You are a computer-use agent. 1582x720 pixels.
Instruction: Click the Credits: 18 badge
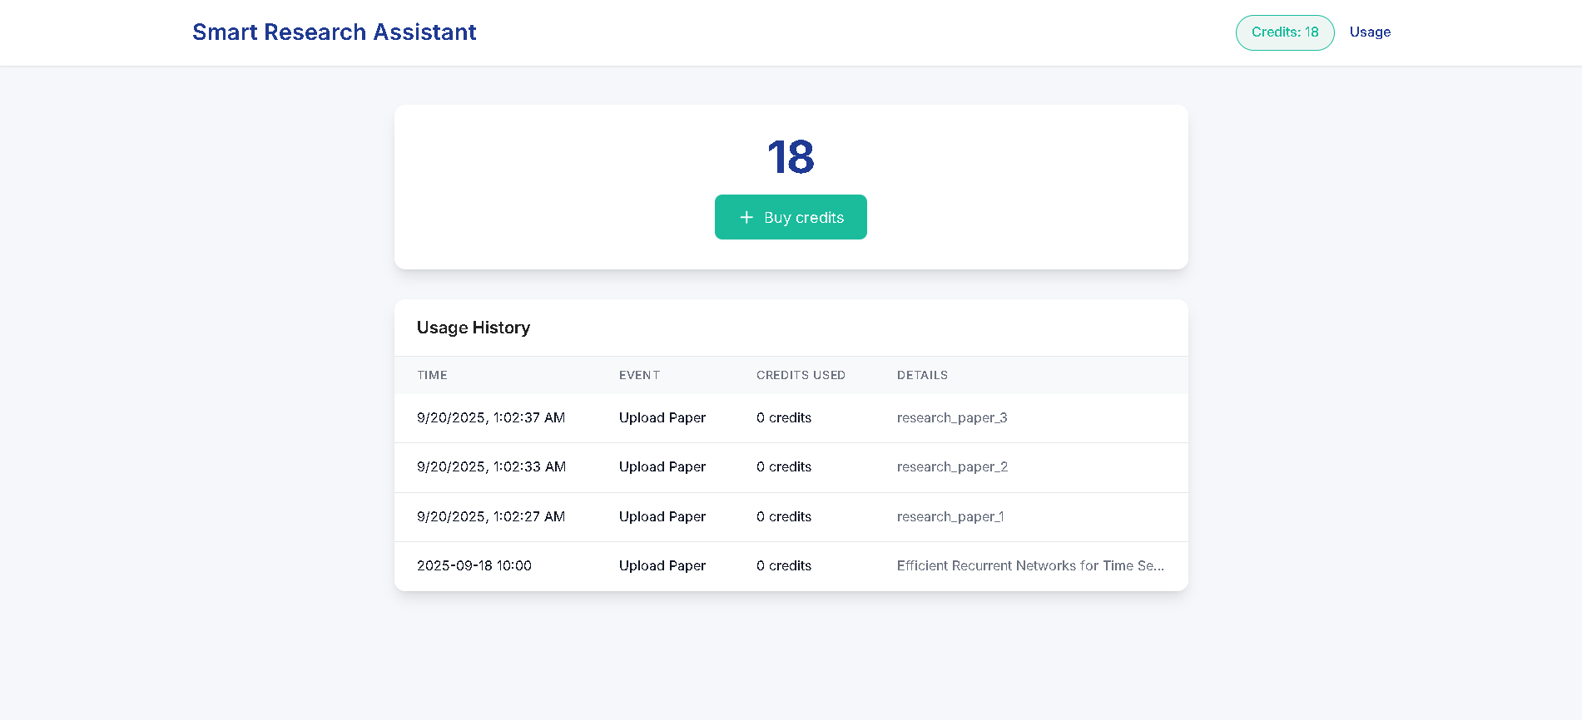click(1285, 32)
